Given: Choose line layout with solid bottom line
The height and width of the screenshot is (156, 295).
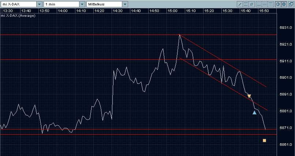Looking at the screenshot, I should pyautogui.click(x=259, y=4).
